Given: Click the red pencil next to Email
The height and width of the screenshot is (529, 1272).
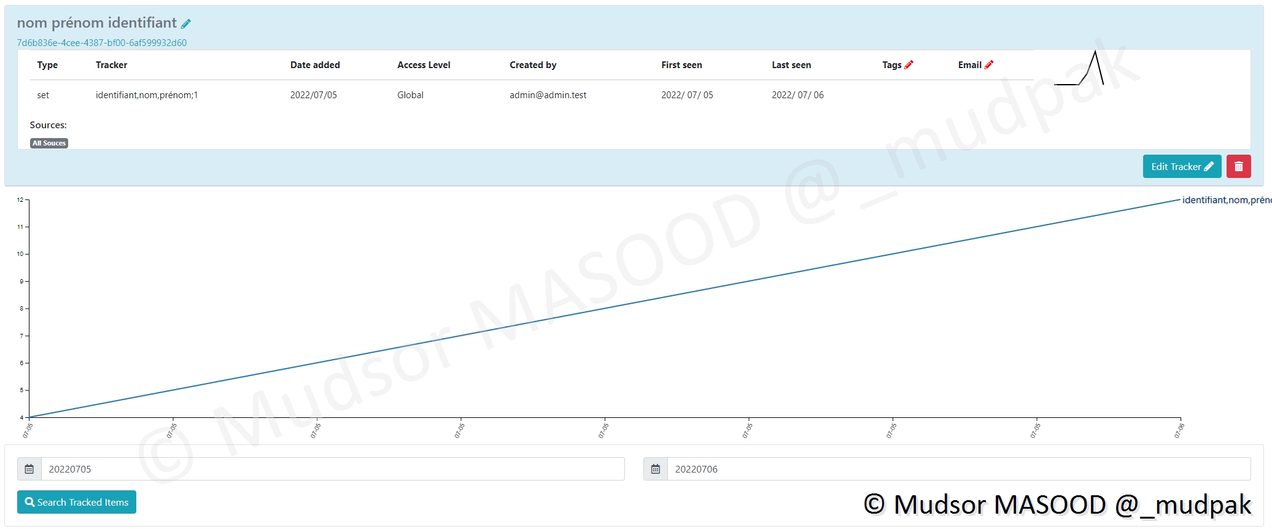Looking at the screenshot, I should (x=988, y=64).
